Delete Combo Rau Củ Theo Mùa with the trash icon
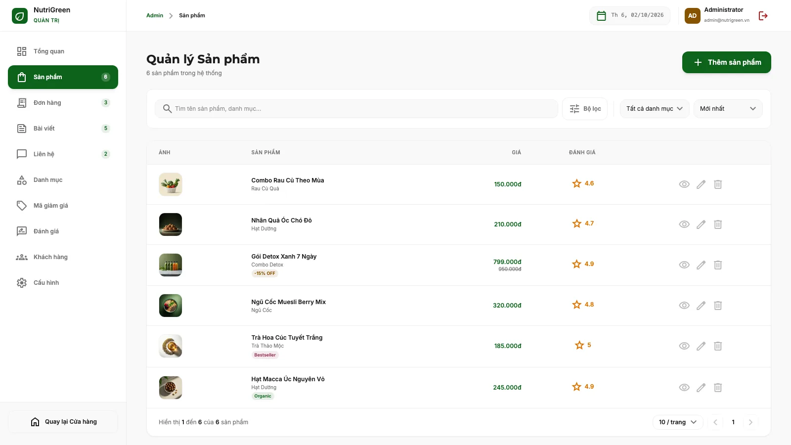791x445 pixels. 718,184
